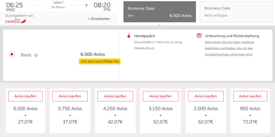Click the Handgepäck luggage icon

[x=129, y=35]
